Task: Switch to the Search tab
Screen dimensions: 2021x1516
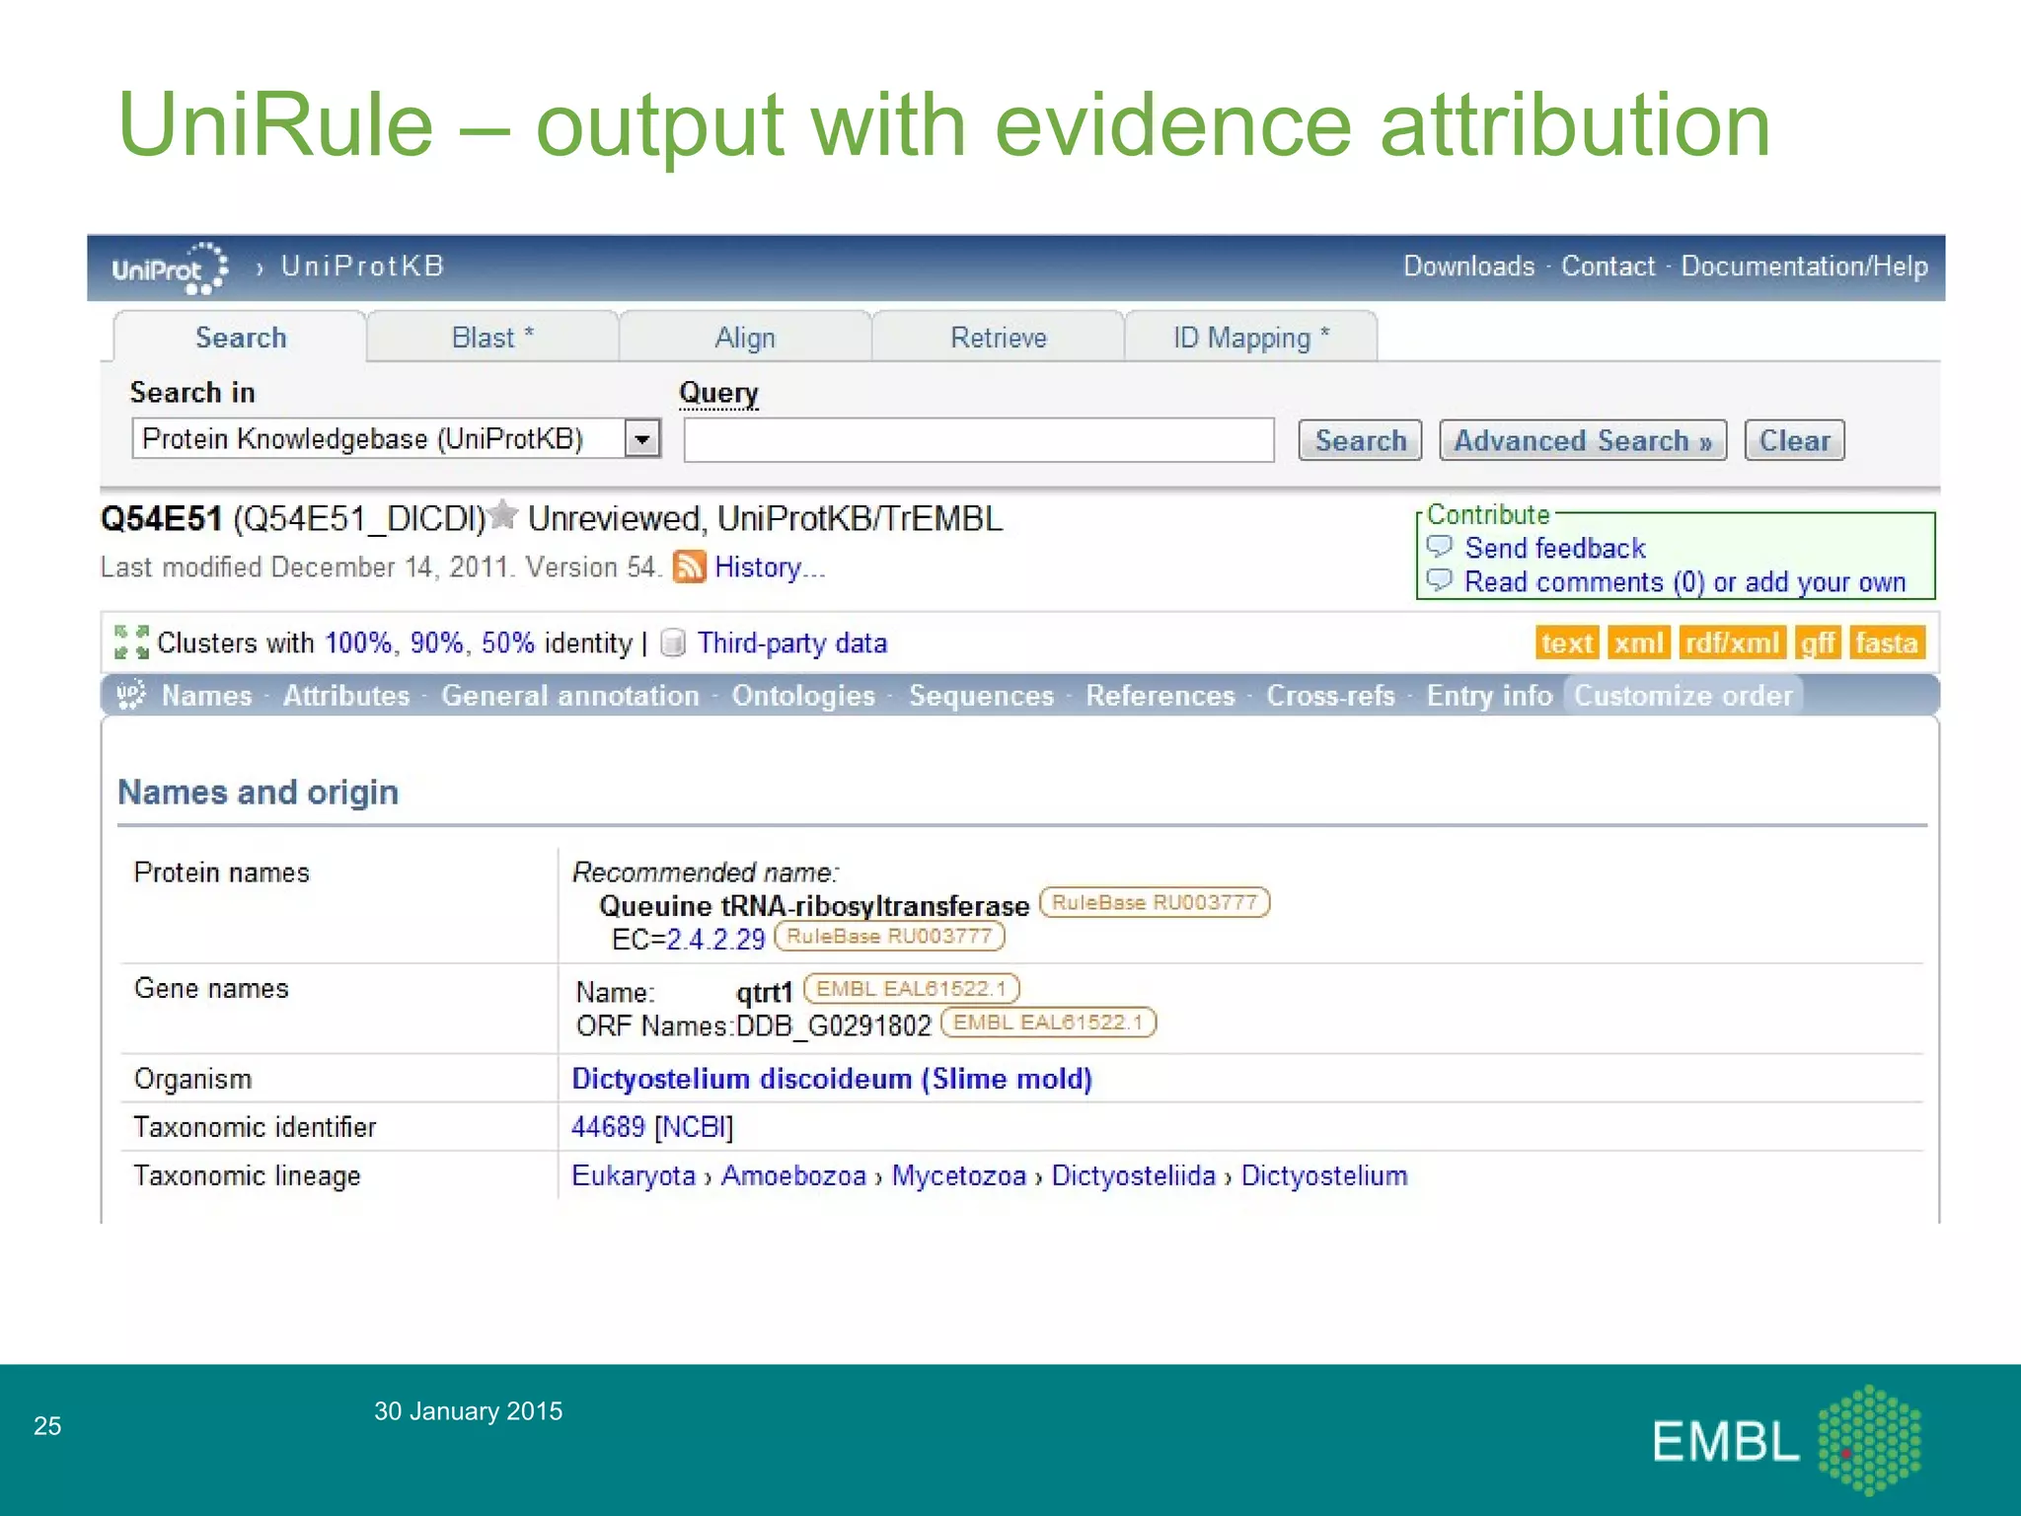Action: (241, 338)
